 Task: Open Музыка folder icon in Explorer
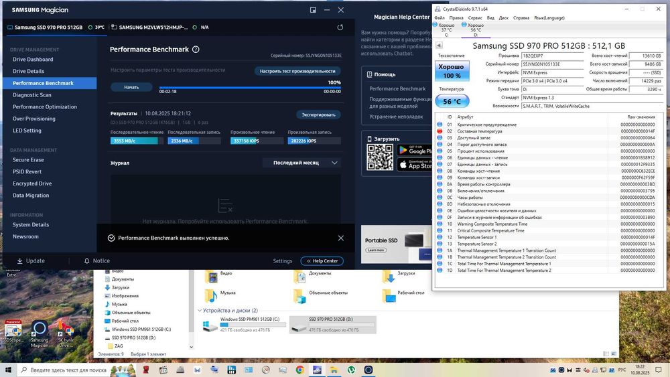[x=210, y=295]
